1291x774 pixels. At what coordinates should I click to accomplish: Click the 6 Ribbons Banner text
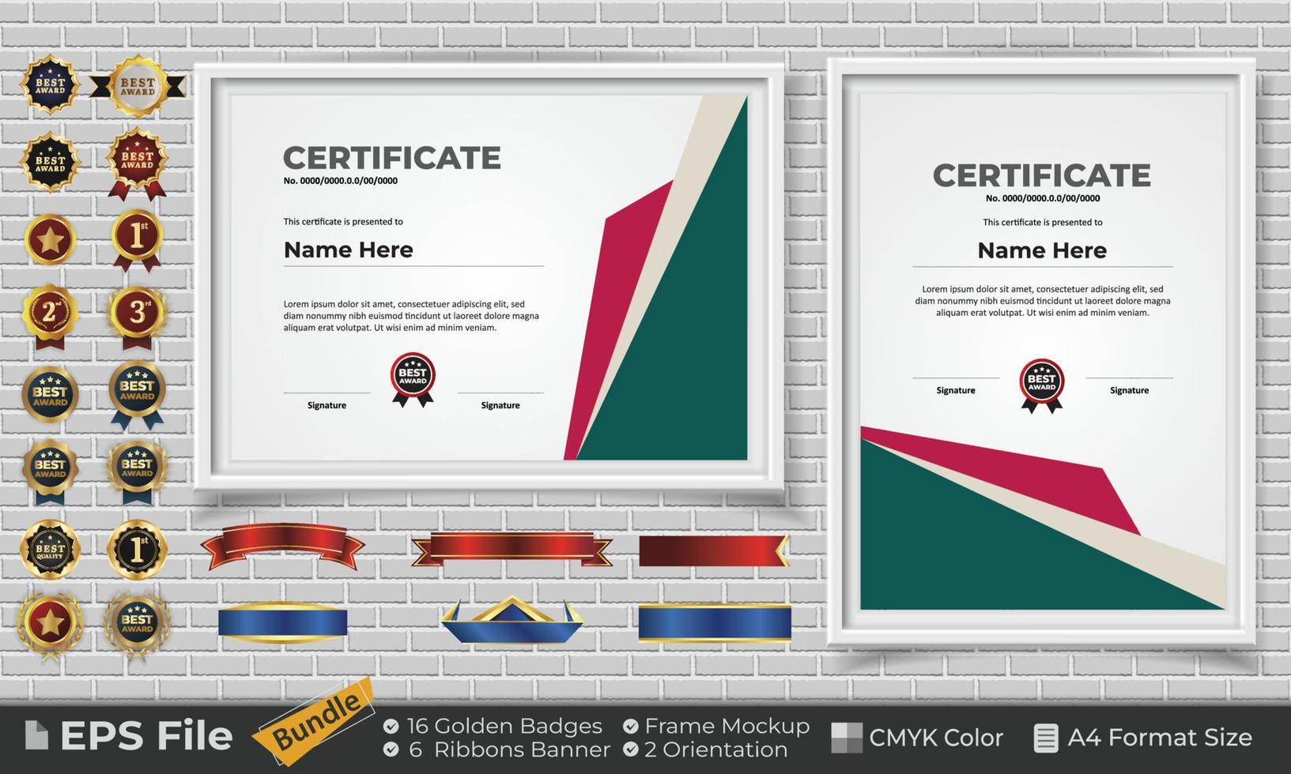click(x=509, y=749)
